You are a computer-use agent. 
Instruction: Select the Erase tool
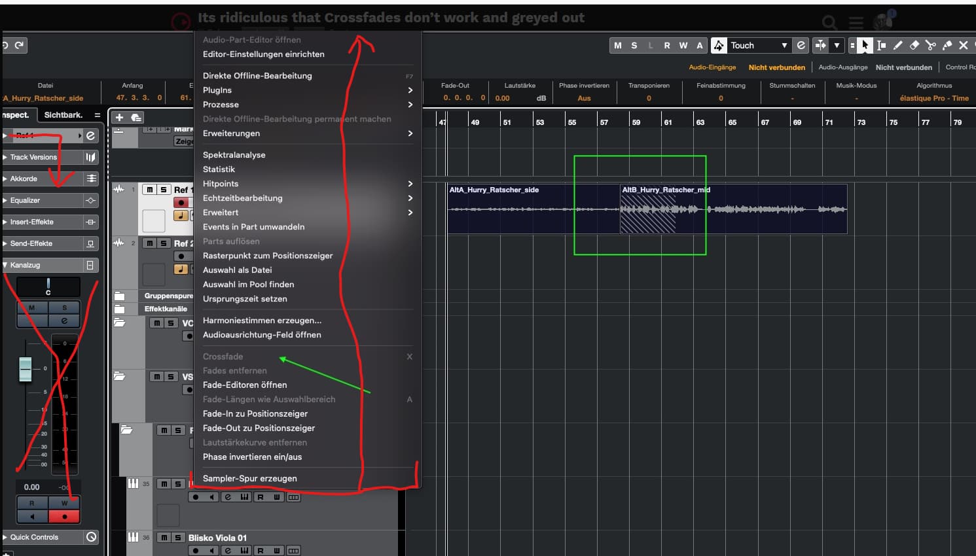(x=914, y=45)
